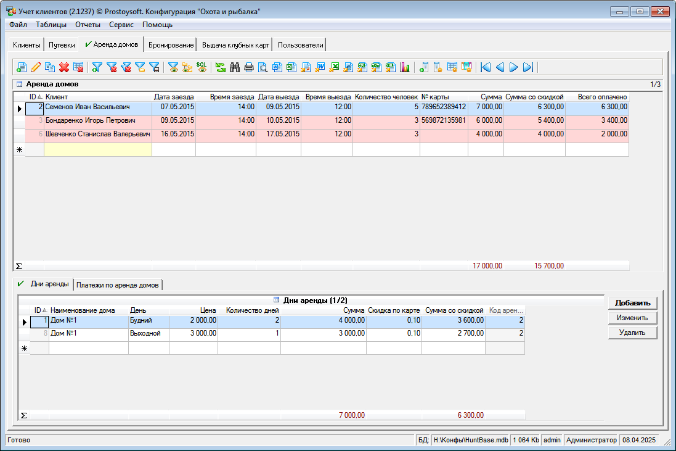Open the SQL query view icon

coord(202,67)
